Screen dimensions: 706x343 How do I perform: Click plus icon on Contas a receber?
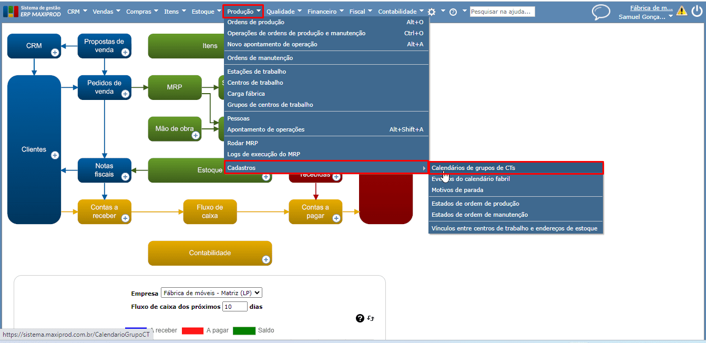click(125, 218)
